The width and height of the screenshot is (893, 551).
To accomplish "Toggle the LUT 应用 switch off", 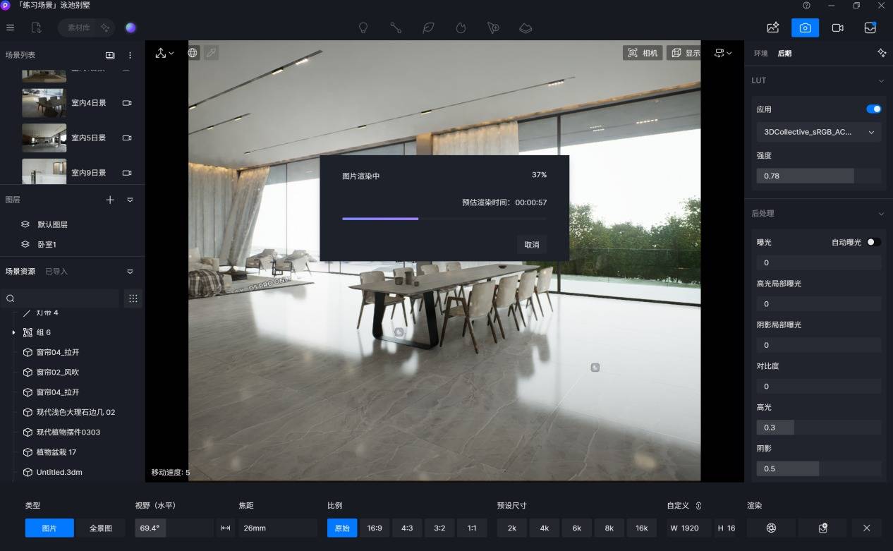I will click(873, 109).
